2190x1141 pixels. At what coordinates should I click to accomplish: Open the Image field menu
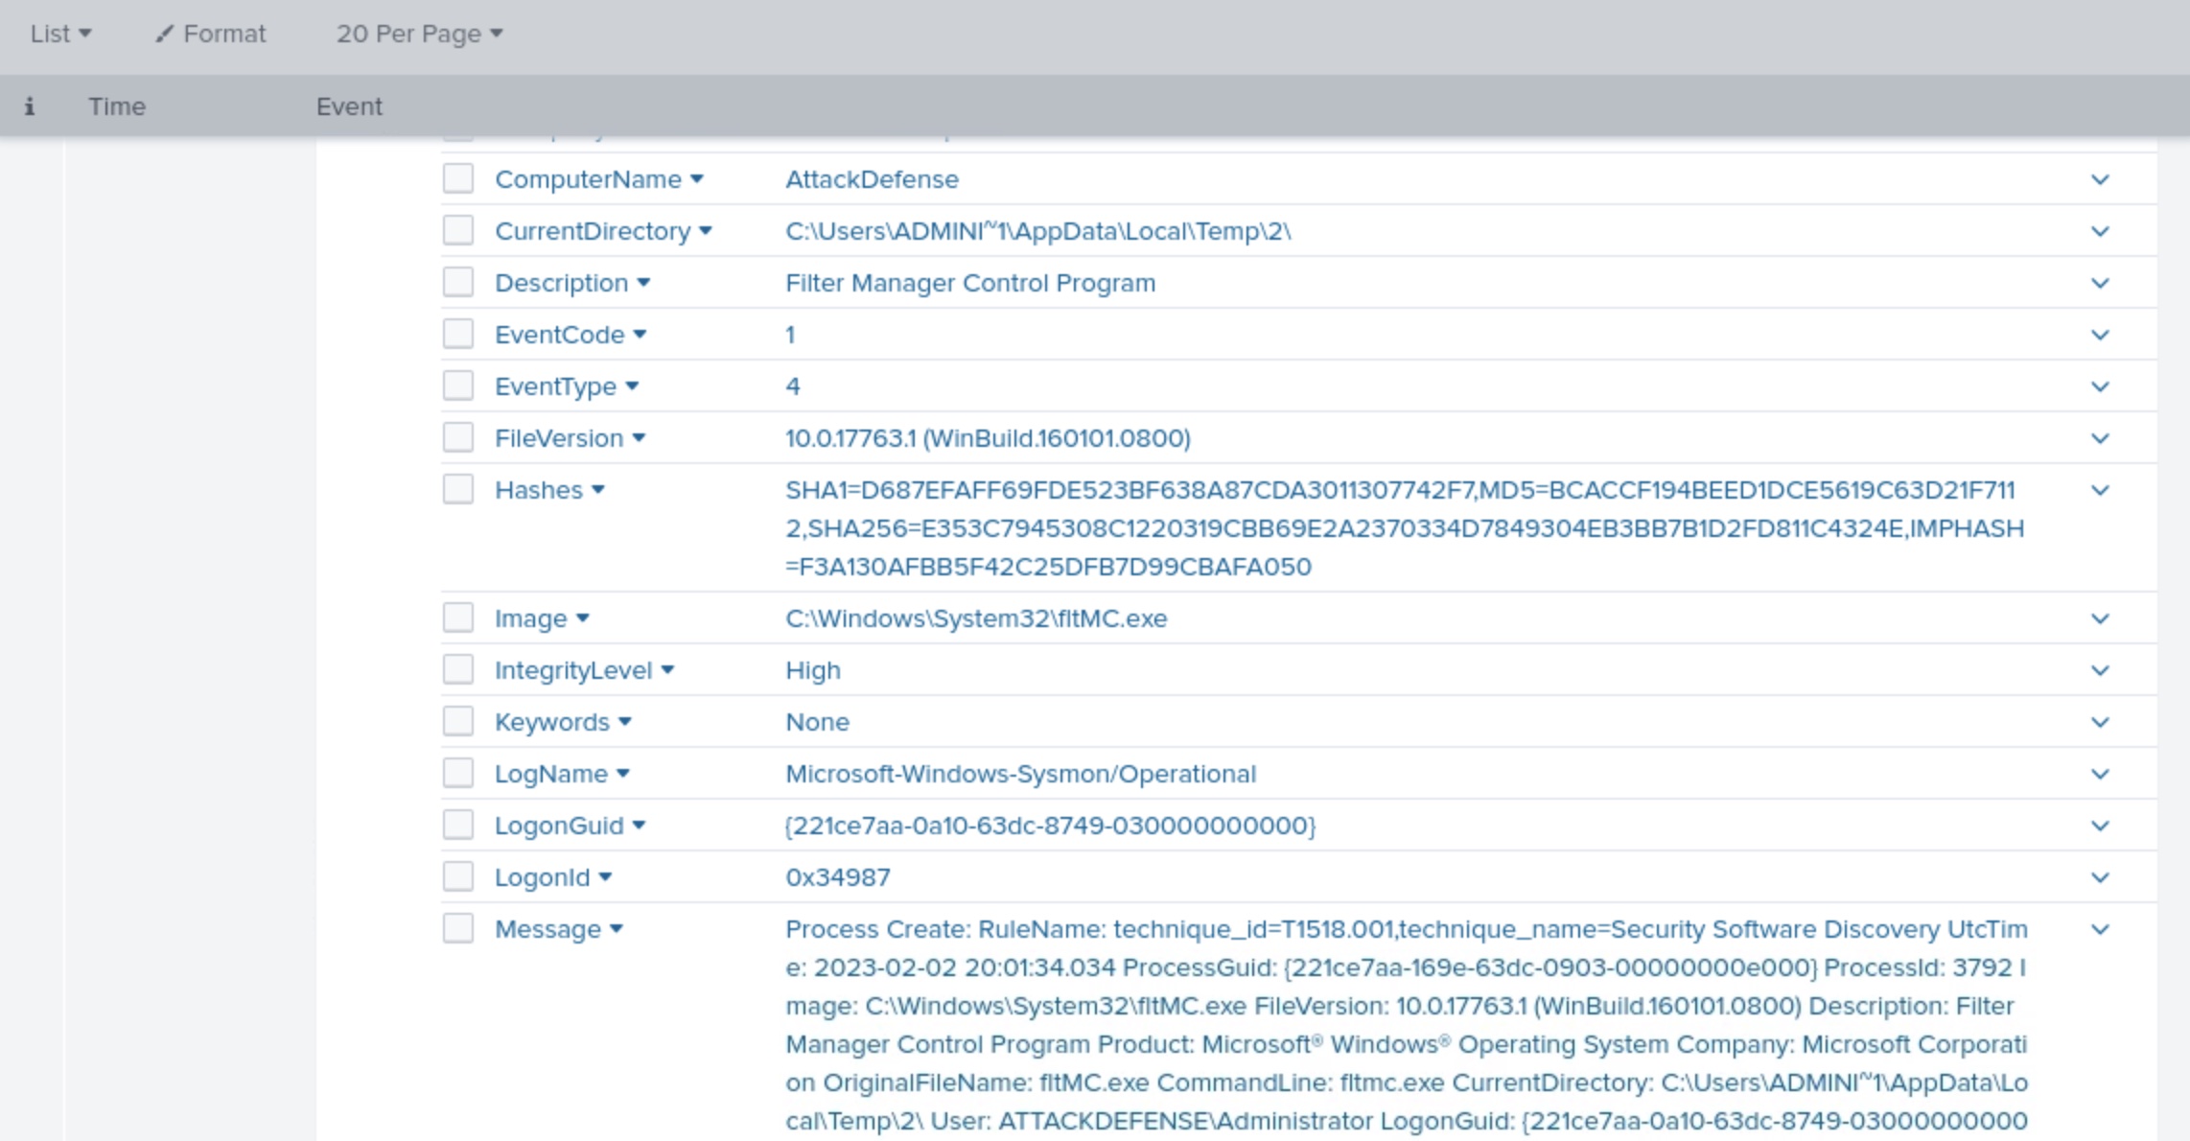pos(542,618)
